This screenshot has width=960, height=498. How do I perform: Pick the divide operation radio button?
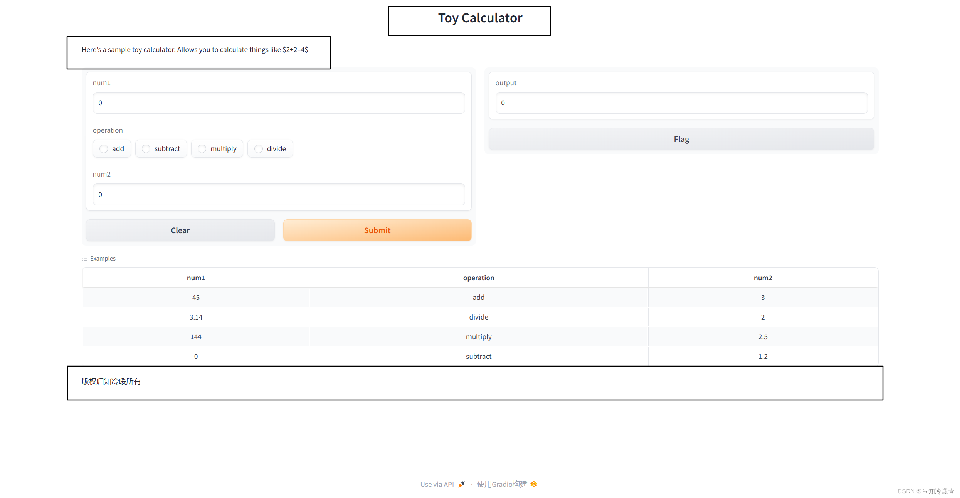pyautogui.click(x=259, y=149)
